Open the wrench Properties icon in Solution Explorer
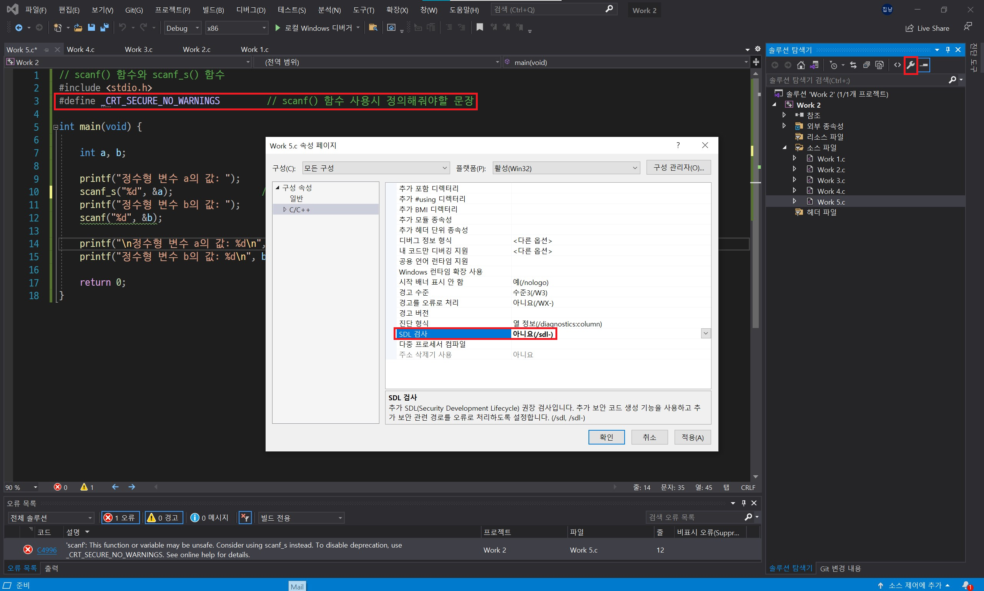This screenshot has height=591, width=984. pos(910,65)
